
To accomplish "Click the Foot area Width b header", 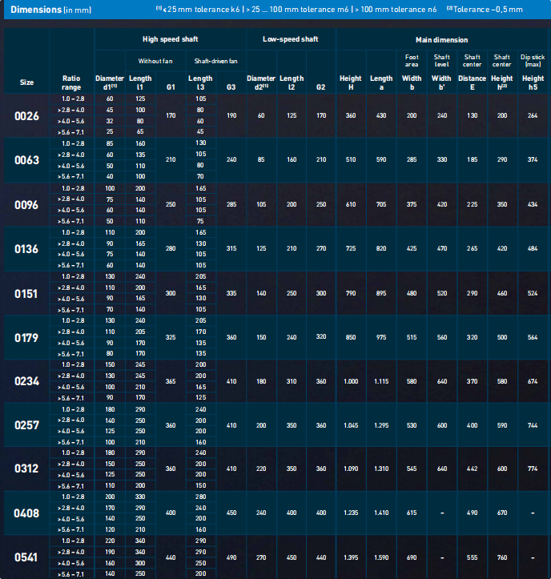I will pos(412,68).
